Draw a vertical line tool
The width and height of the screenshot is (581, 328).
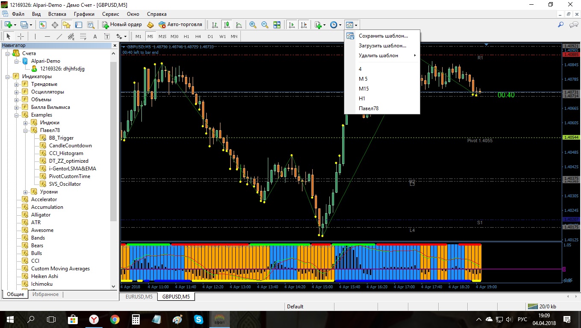point(35,36)
